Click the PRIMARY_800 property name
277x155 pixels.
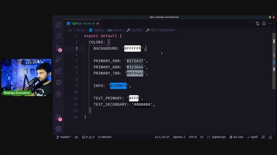coord(106,67)
